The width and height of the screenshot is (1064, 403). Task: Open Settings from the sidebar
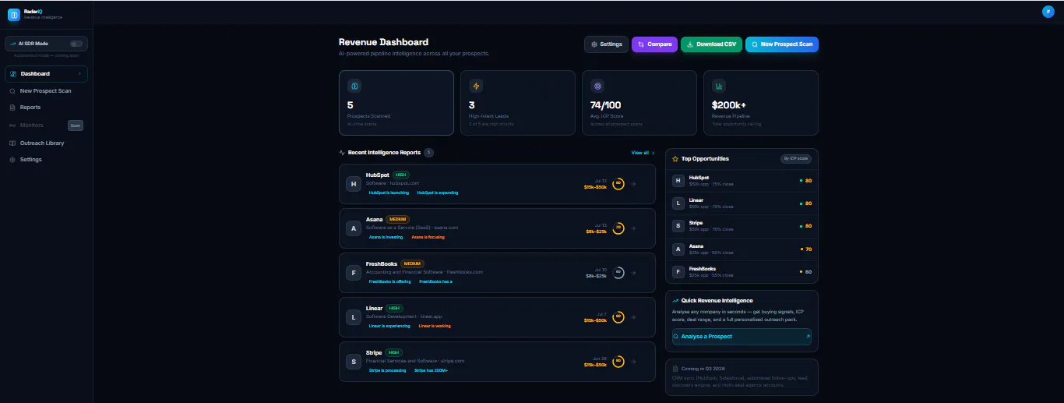pos(46,159)
